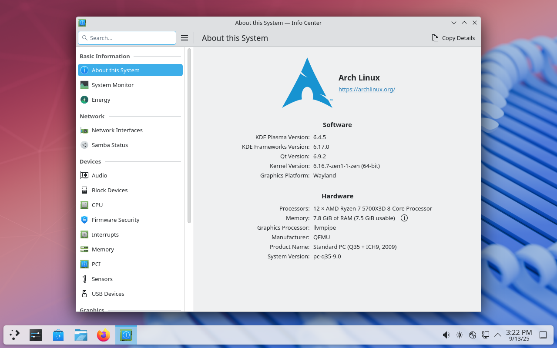Expand the hidden system tray icons arrow
557x348 pixels.
(498, 335)
